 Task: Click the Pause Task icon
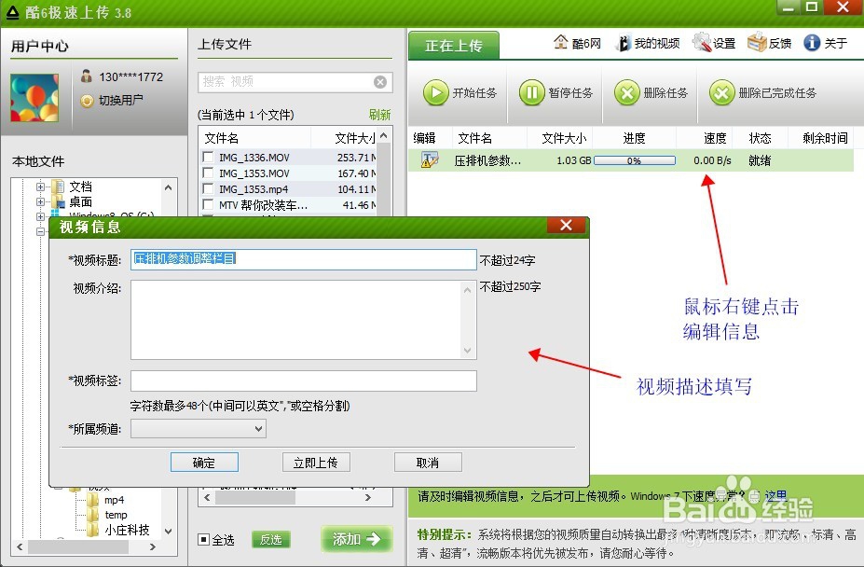(532, 92)
